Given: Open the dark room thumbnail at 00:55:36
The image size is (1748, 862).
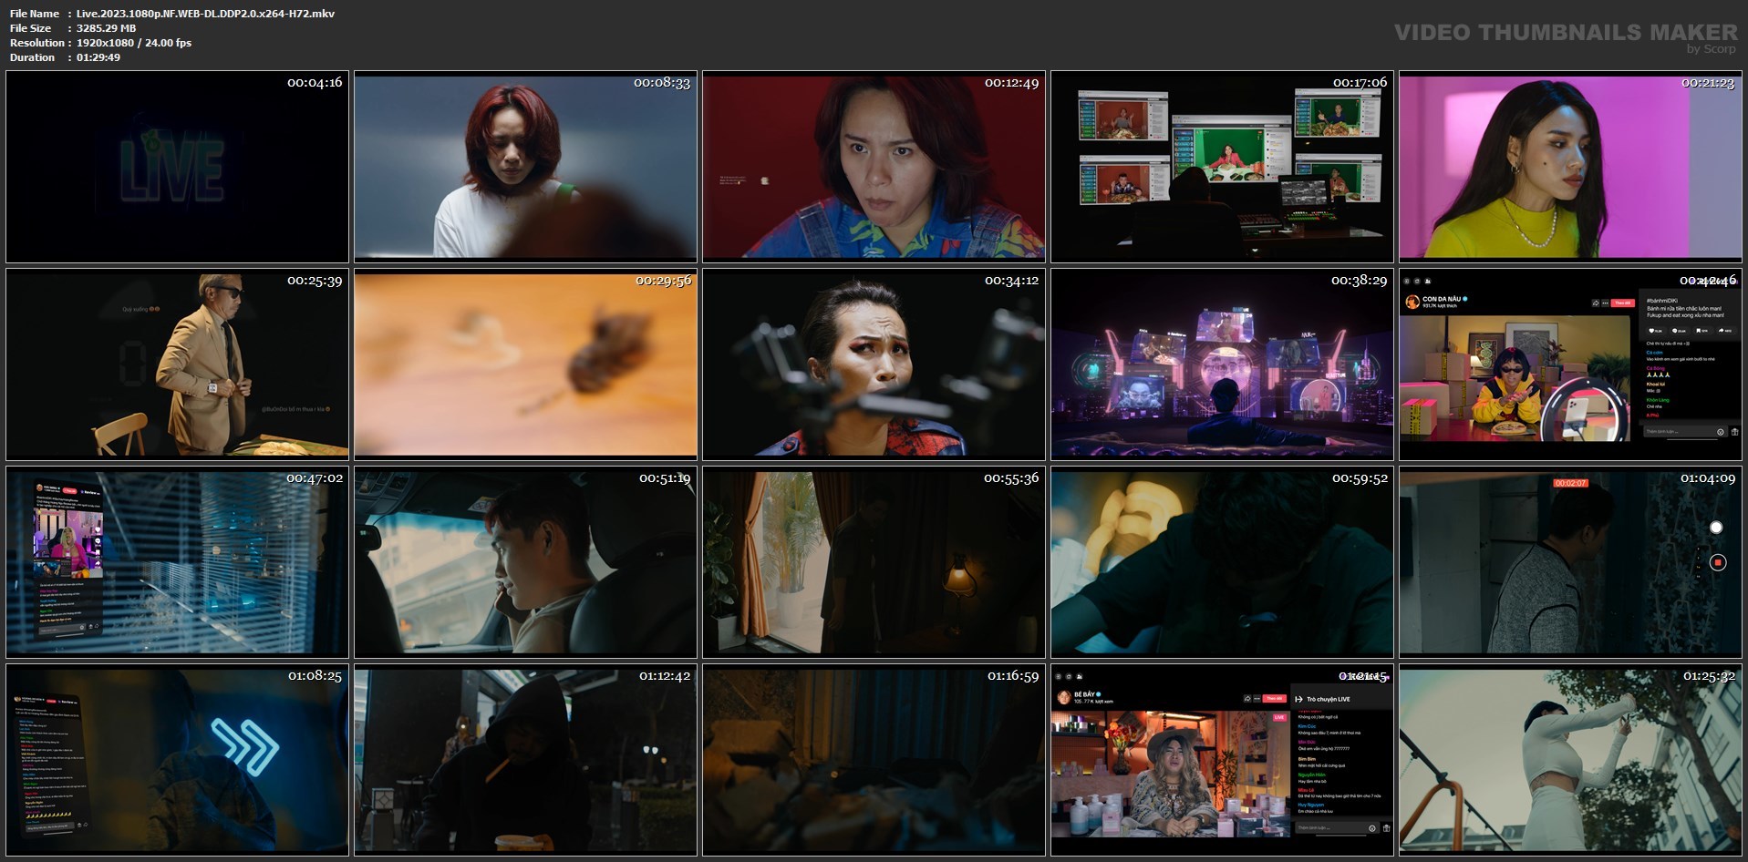Looking at the screenshot, I should click(874, 562).
